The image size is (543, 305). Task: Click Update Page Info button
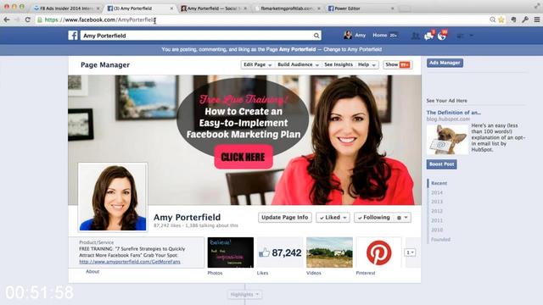point(285,218)
